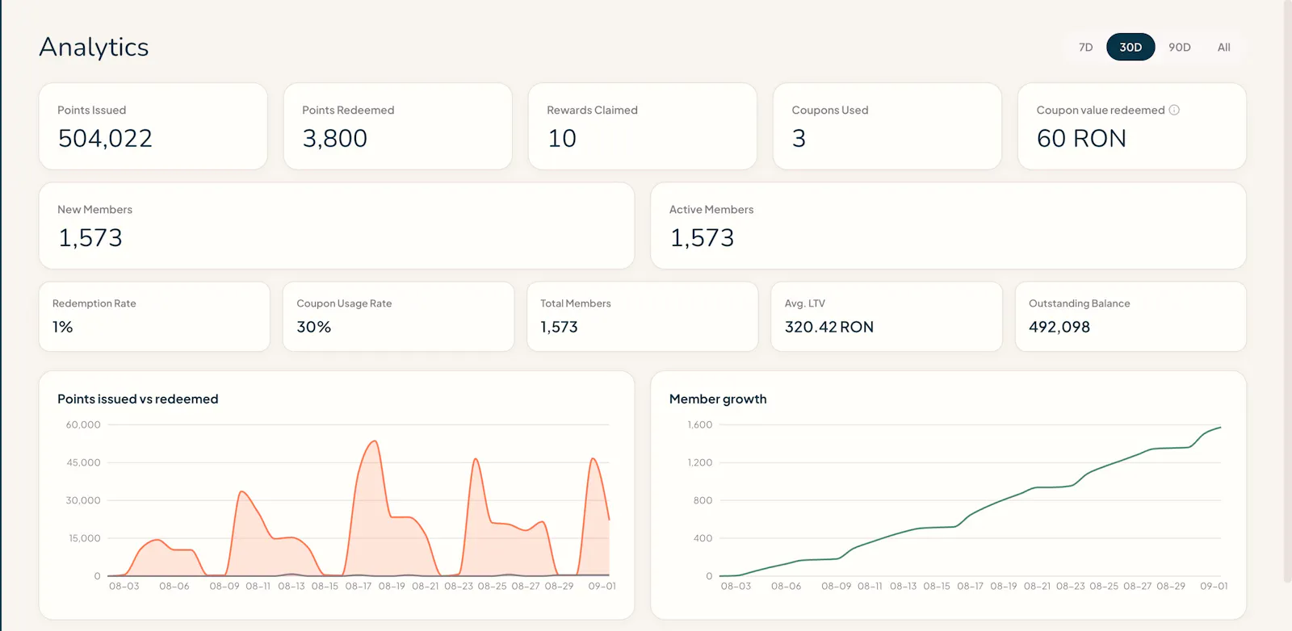Click the Coupon value redeemed label
1292x631 pixels.
(x=1101, y=110)
